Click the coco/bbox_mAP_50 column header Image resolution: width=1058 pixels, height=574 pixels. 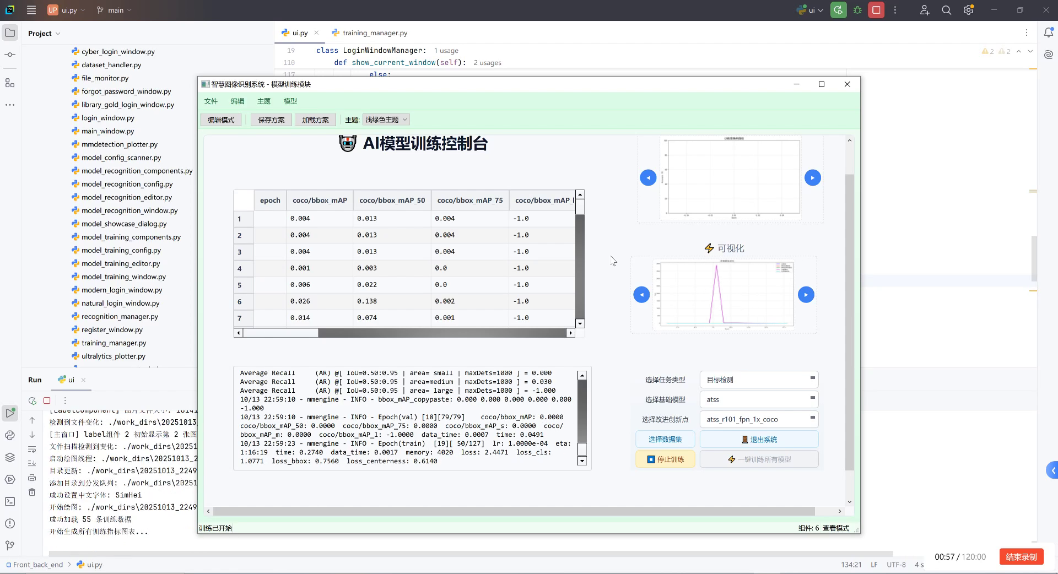(x=392, y=200)
